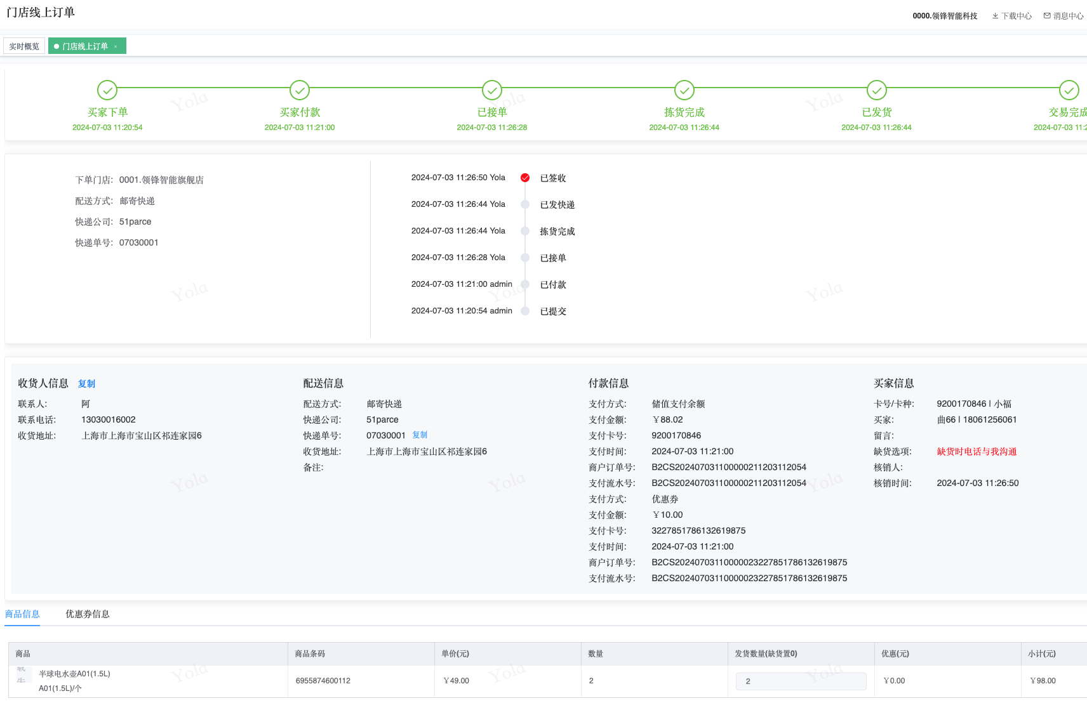
Task: Click the 半球电水壶 product thumbnail
Action: pos(23,675)
